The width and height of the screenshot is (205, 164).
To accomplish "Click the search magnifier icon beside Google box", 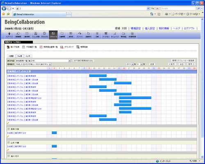I will pyautogui.click(x=198, y=9).
